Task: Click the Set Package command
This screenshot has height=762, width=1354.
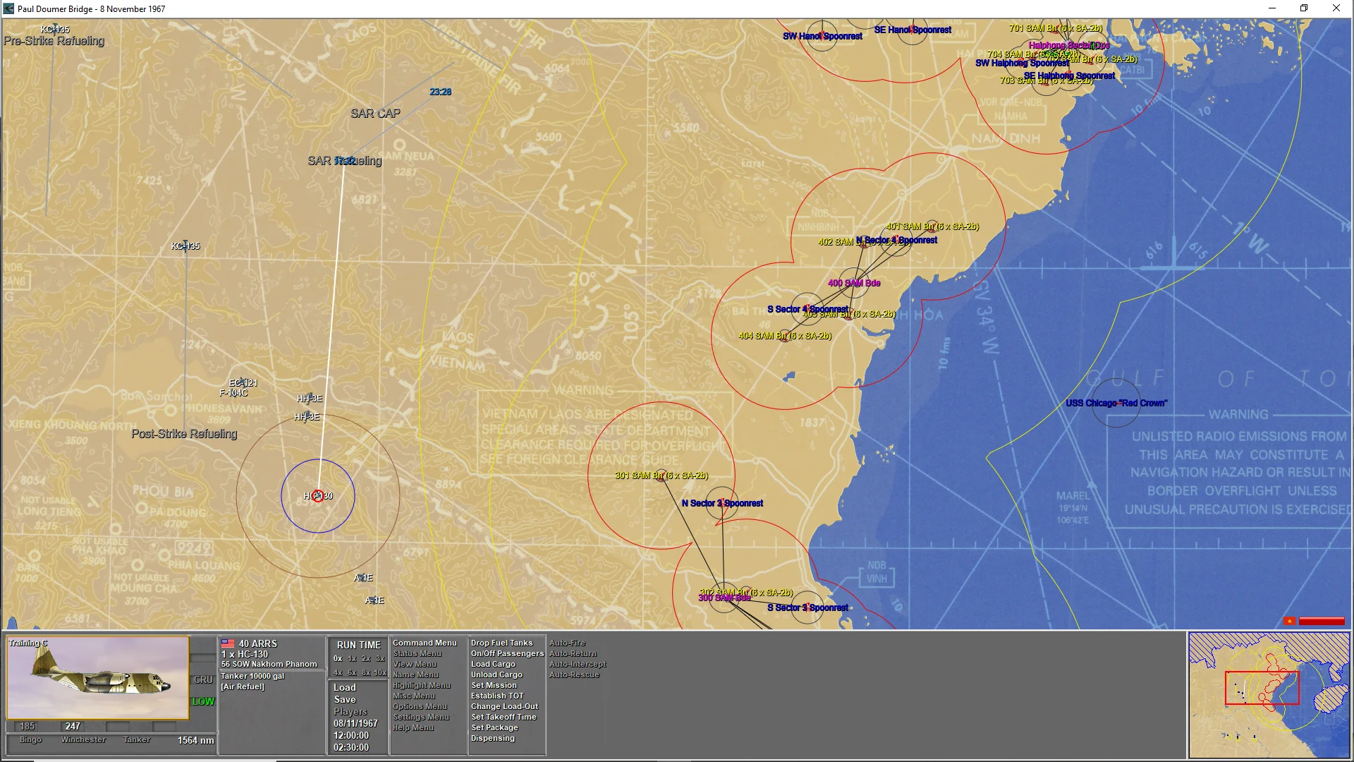Action: pos(494,727)
